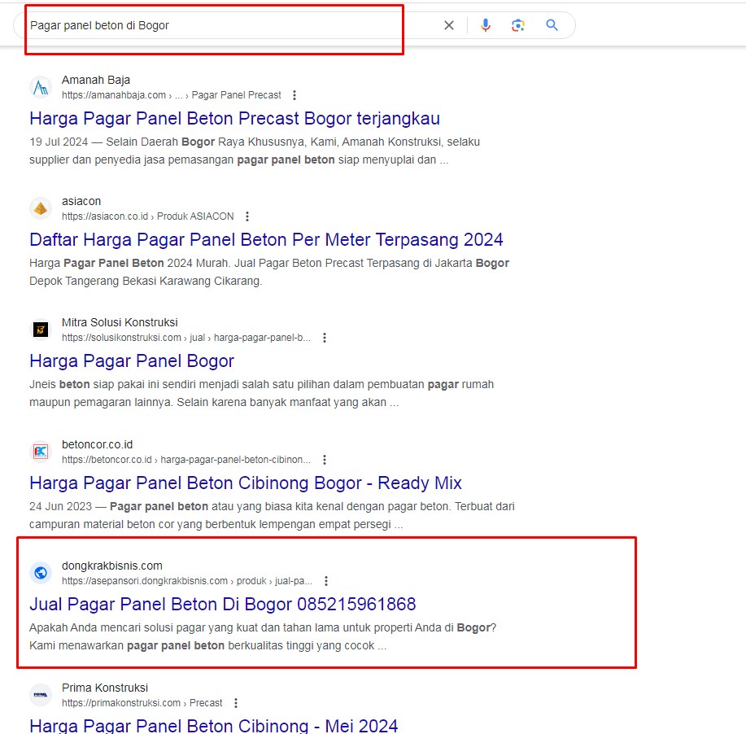
Task: Open Google Lens image search
Action: 518,25
